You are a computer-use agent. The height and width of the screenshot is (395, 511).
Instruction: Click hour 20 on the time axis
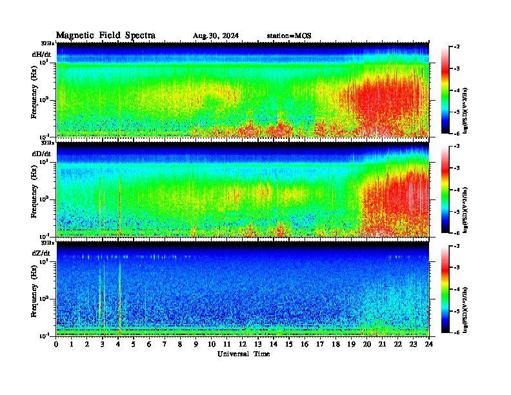point(366,344)
